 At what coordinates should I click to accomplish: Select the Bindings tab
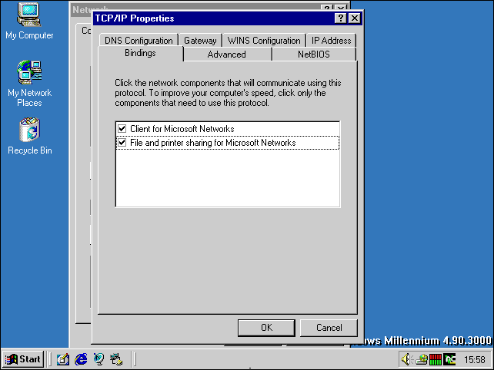(140, 53)
